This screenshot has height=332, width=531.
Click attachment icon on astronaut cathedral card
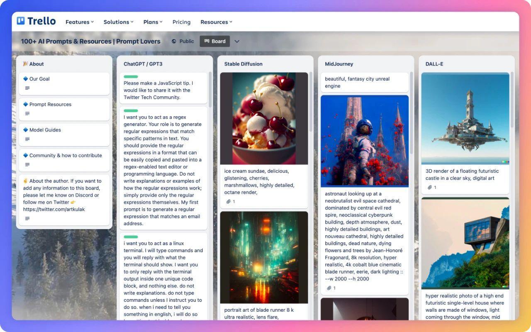tap(329, 288)
